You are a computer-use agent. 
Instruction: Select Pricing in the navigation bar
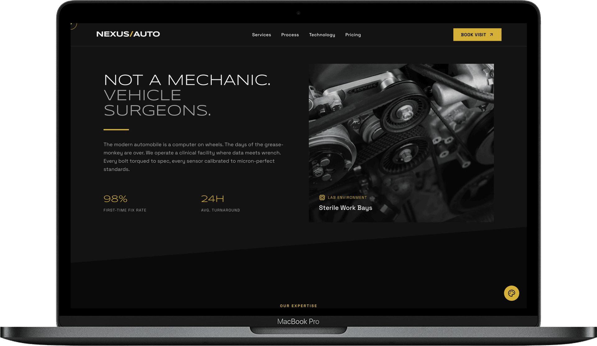[353, 35]
